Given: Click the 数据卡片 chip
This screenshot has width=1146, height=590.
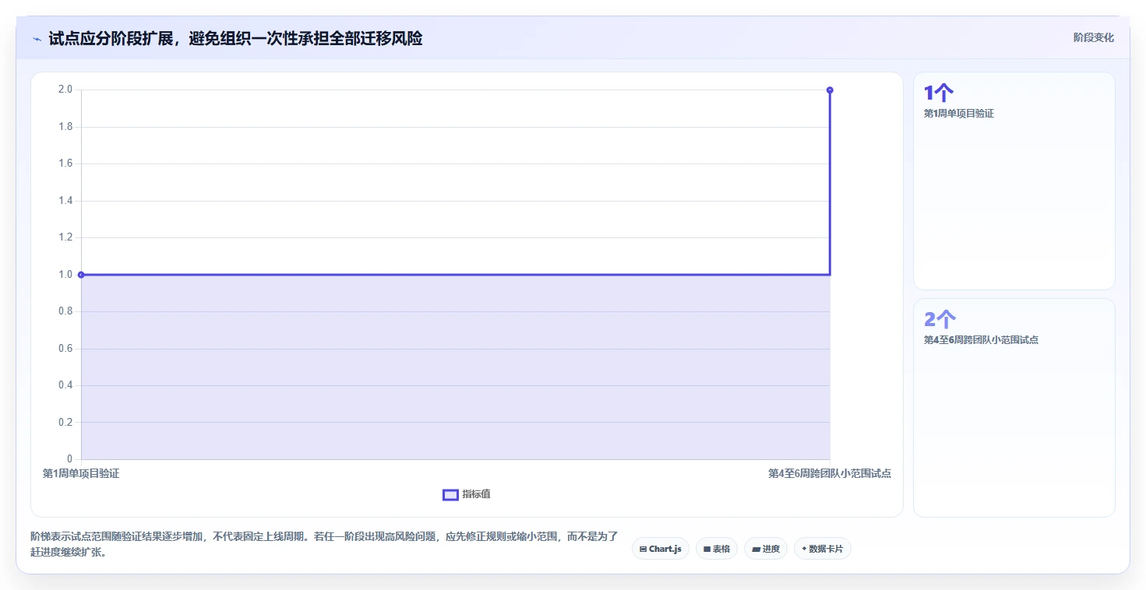Looking at the screenshot, I should pos(823,549).
